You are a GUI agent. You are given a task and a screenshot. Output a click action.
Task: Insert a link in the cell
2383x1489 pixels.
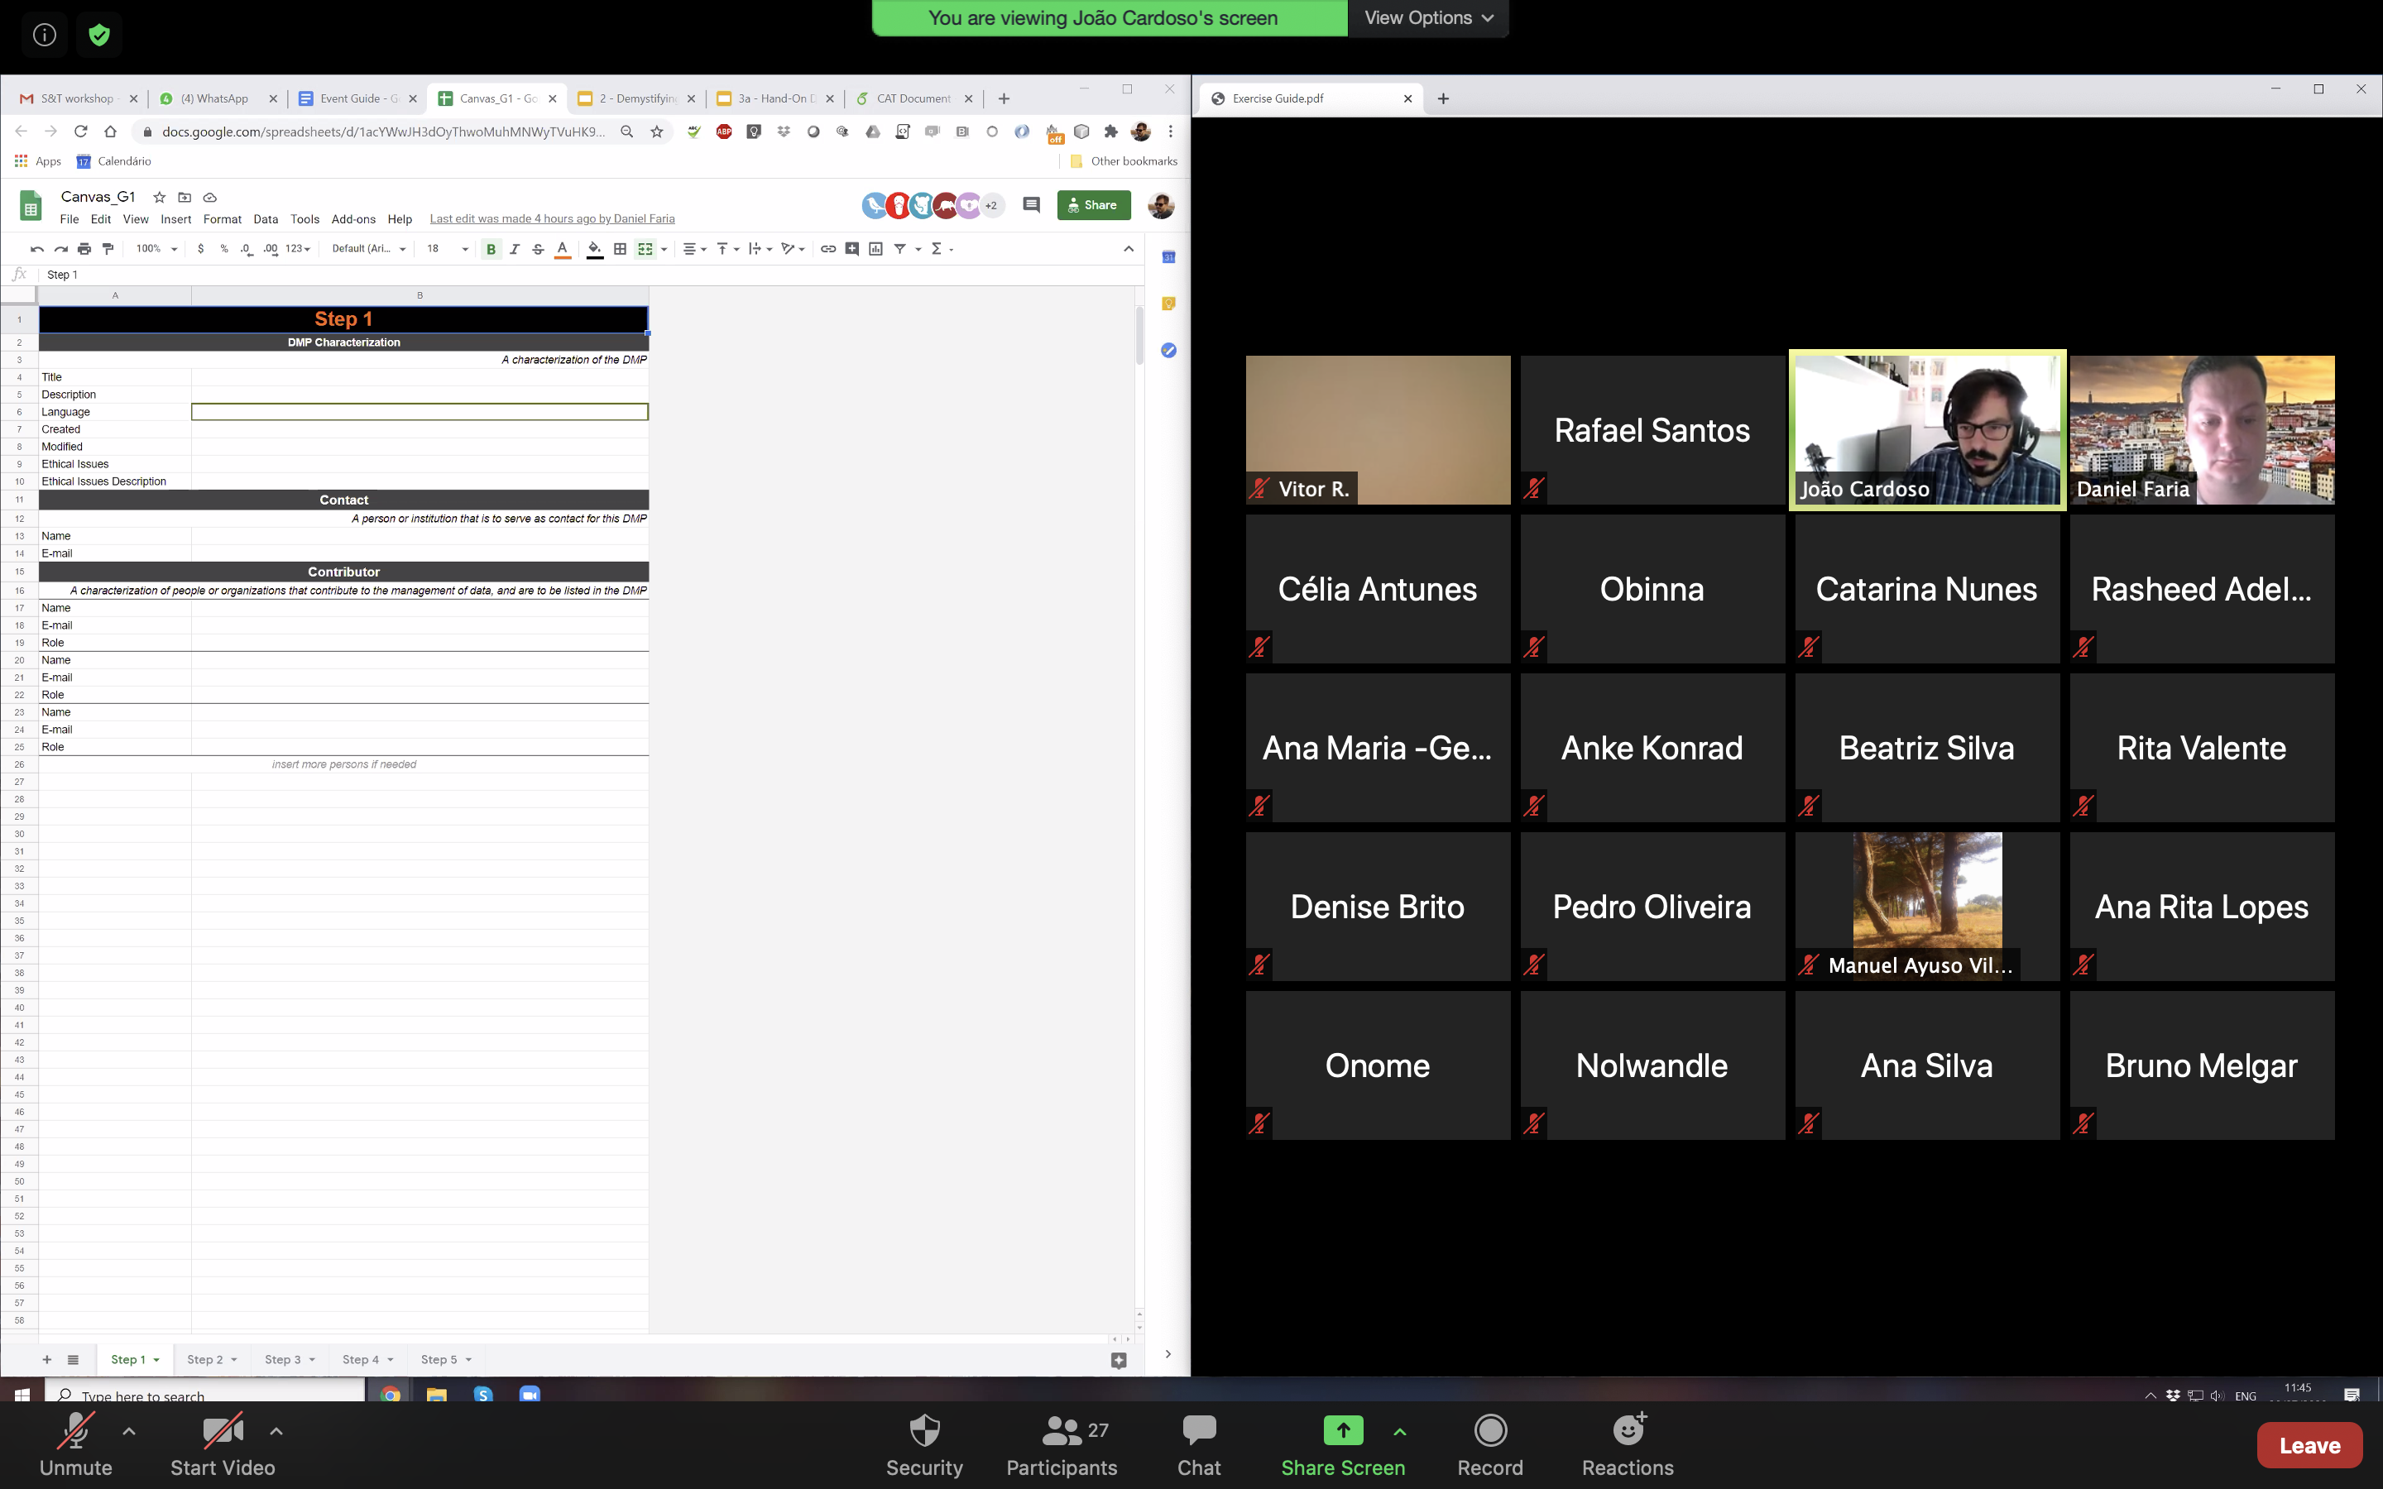(828, 249)
